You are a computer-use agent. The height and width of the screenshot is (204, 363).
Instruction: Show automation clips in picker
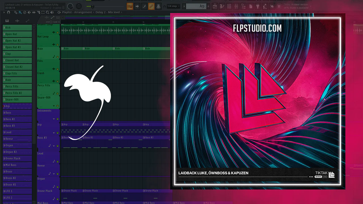[28, 21]
